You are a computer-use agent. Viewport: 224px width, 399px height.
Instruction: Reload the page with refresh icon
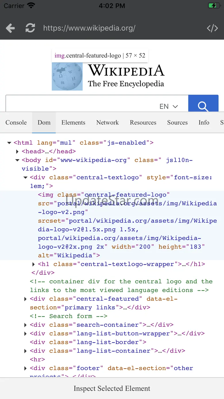[x=30, y=28]
